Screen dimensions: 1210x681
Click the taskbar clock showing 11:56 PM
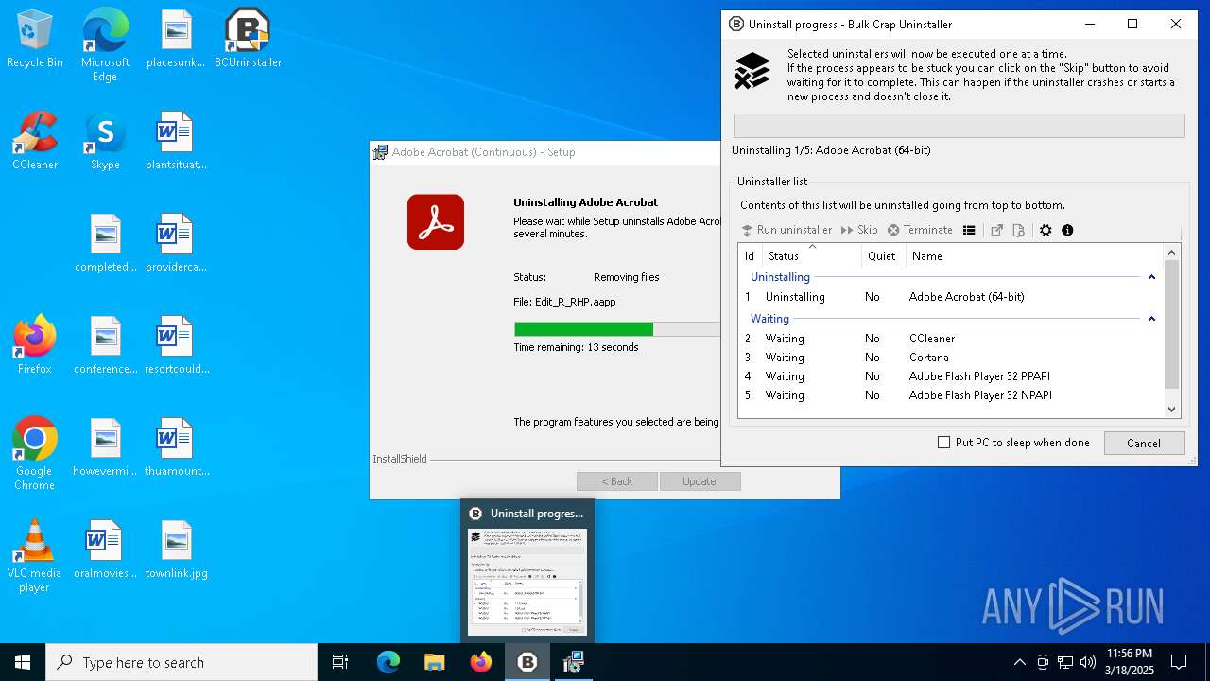pyautogui.click(x=1130, y=662)
